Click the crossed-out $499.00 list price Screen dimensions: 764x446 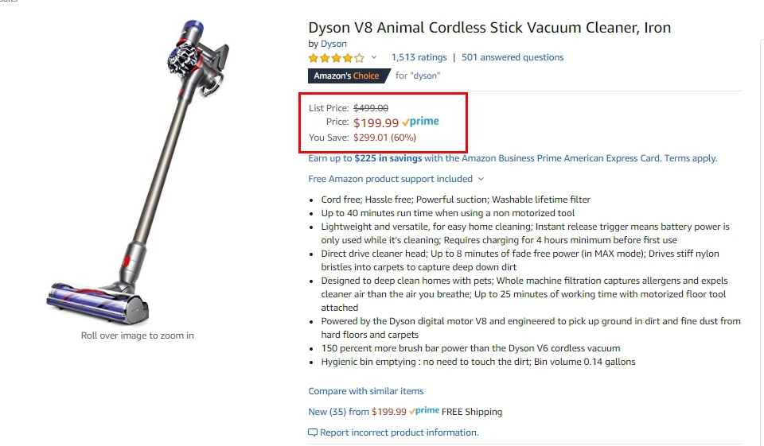coord(371,108)
